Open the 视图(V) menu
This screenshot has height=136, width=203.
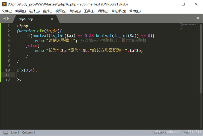point(61,11)
